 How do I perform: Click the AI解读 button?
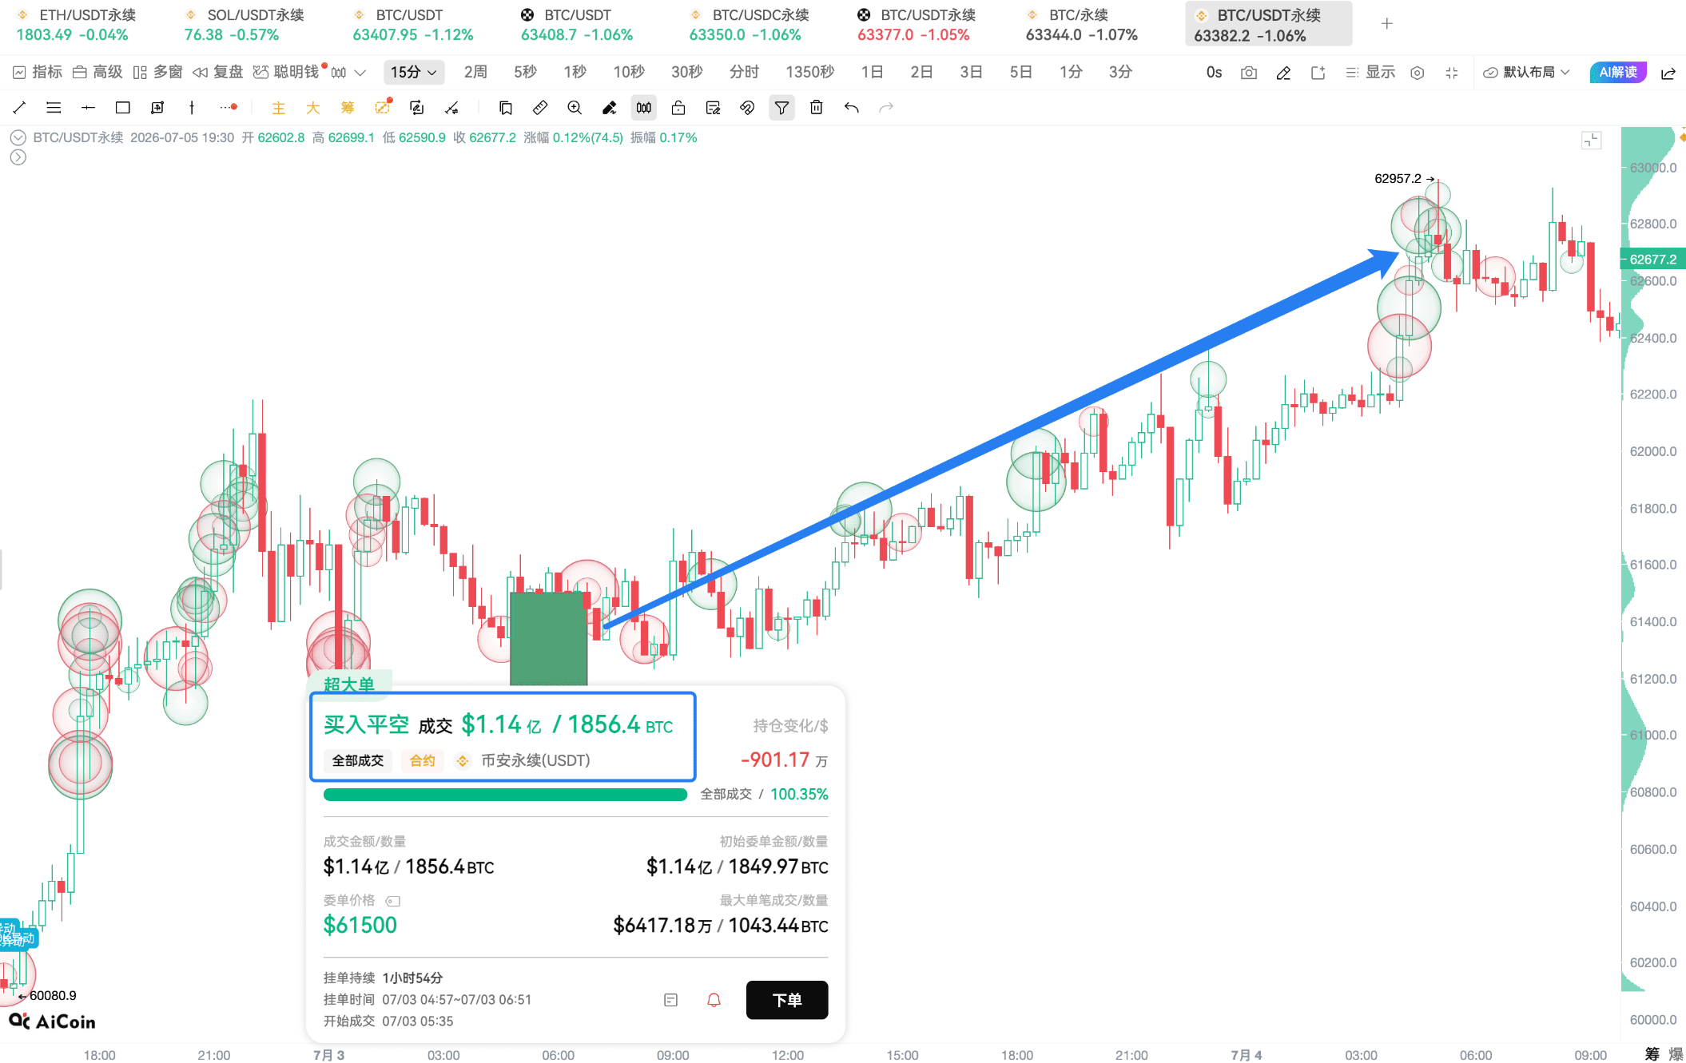[1618, 73]
